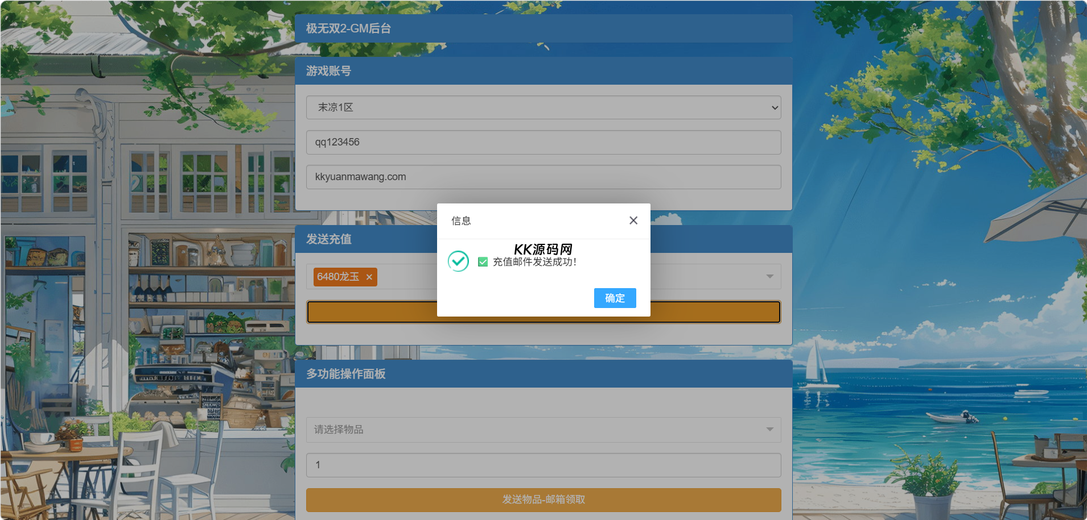Close the 信息 dialog with the X icon
1087x520 pixels.
click(x=633, y=221)
